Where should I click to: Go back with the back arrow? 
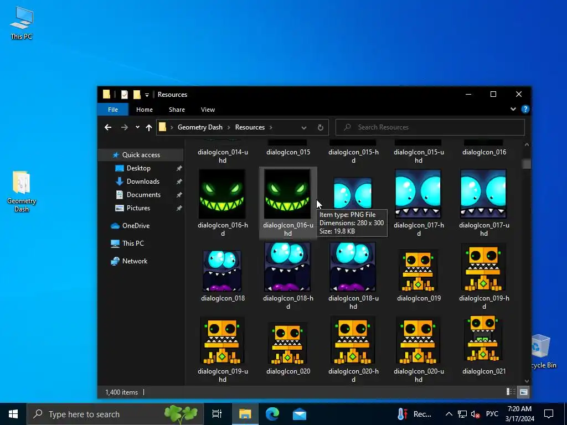coord(108,127)
